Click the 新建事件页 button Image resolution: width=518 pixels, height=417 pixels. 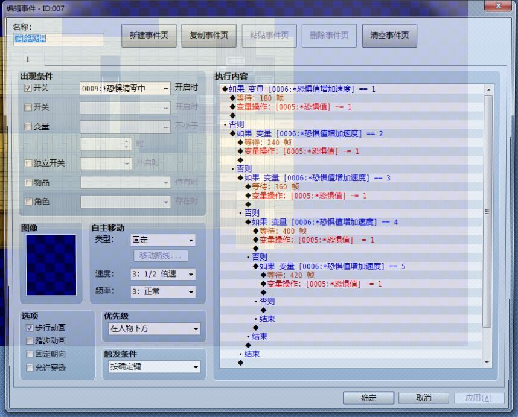click(x=149, y=36)
